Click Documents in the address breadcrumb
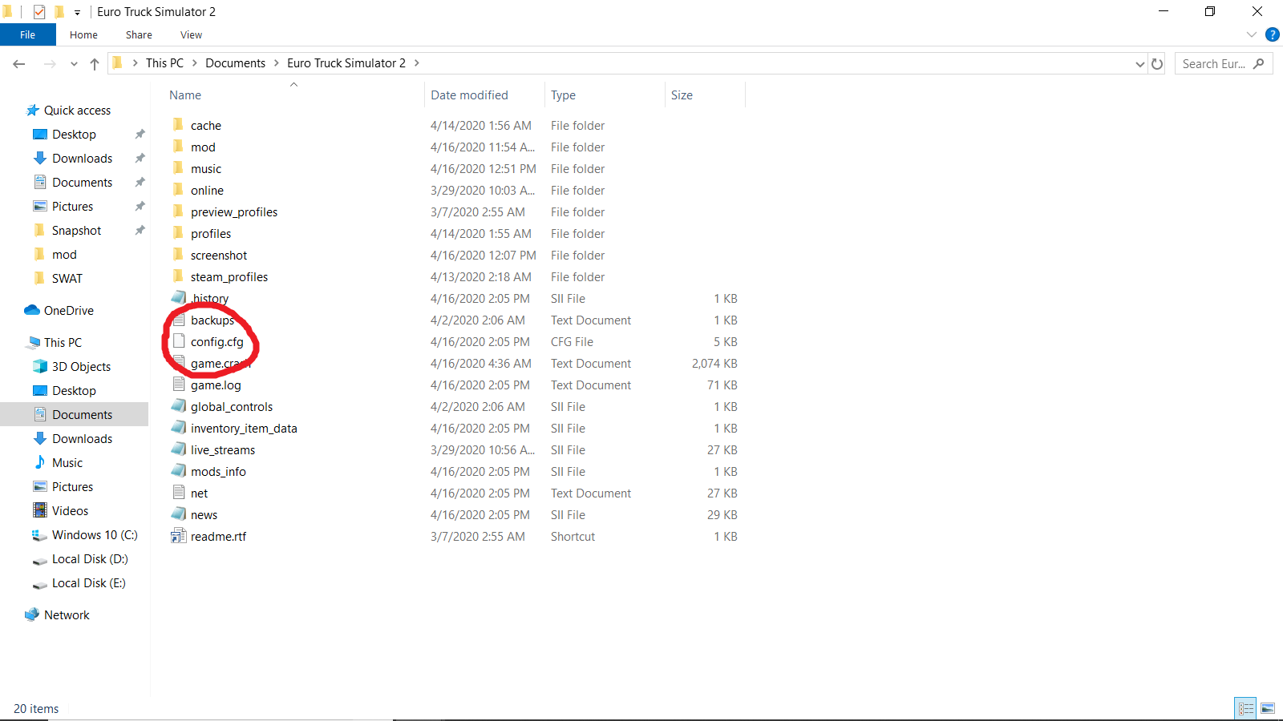 click(x=235, y=63)
